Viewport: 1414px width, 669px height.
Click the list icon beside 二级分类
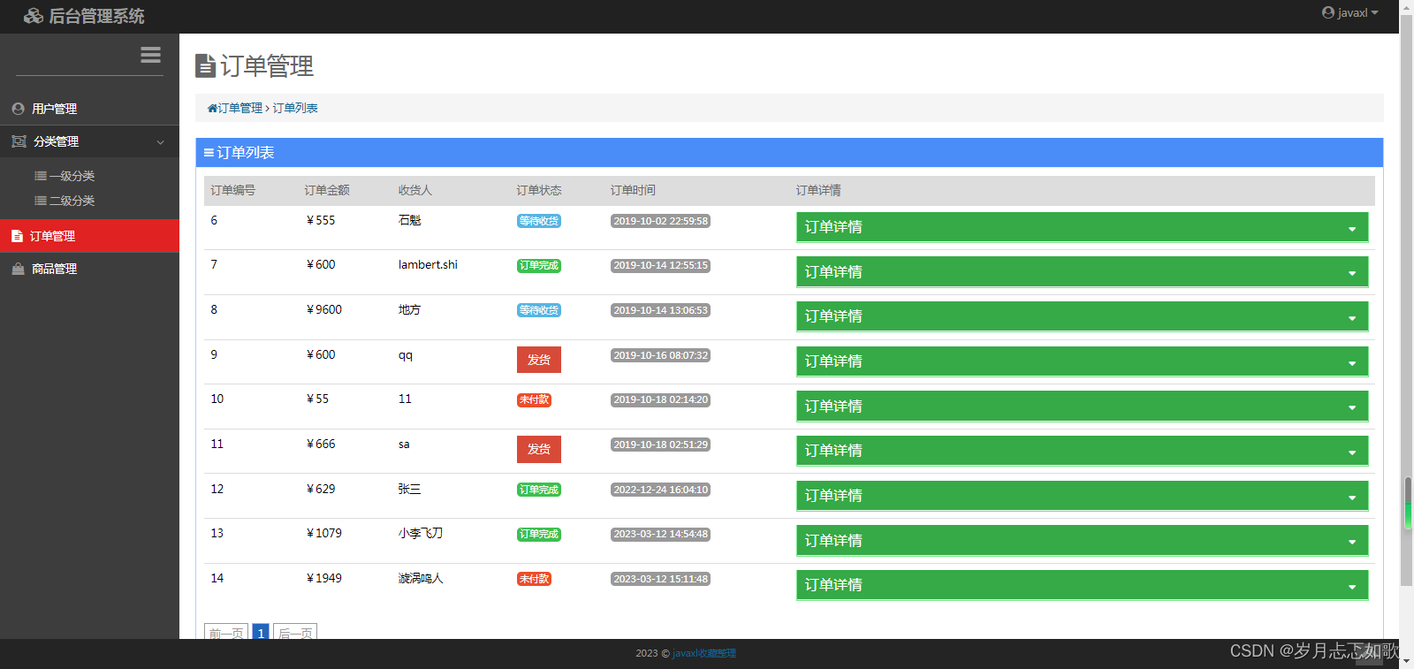pos(41,201)
